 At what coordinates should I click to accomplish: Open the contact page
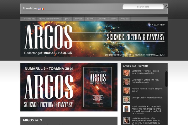click(x=125, y=19)
